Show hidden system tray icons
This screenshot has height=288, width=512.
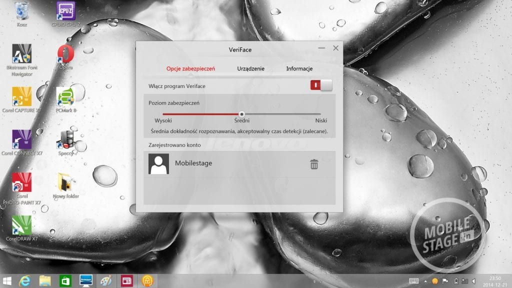click(x=425, y=281)
